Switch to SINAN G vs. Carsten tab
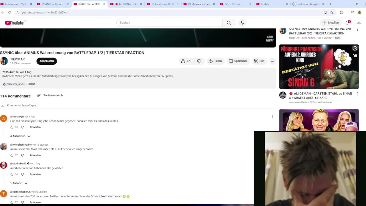The width and height of the screenshot is (366, 206). point(52,4)
